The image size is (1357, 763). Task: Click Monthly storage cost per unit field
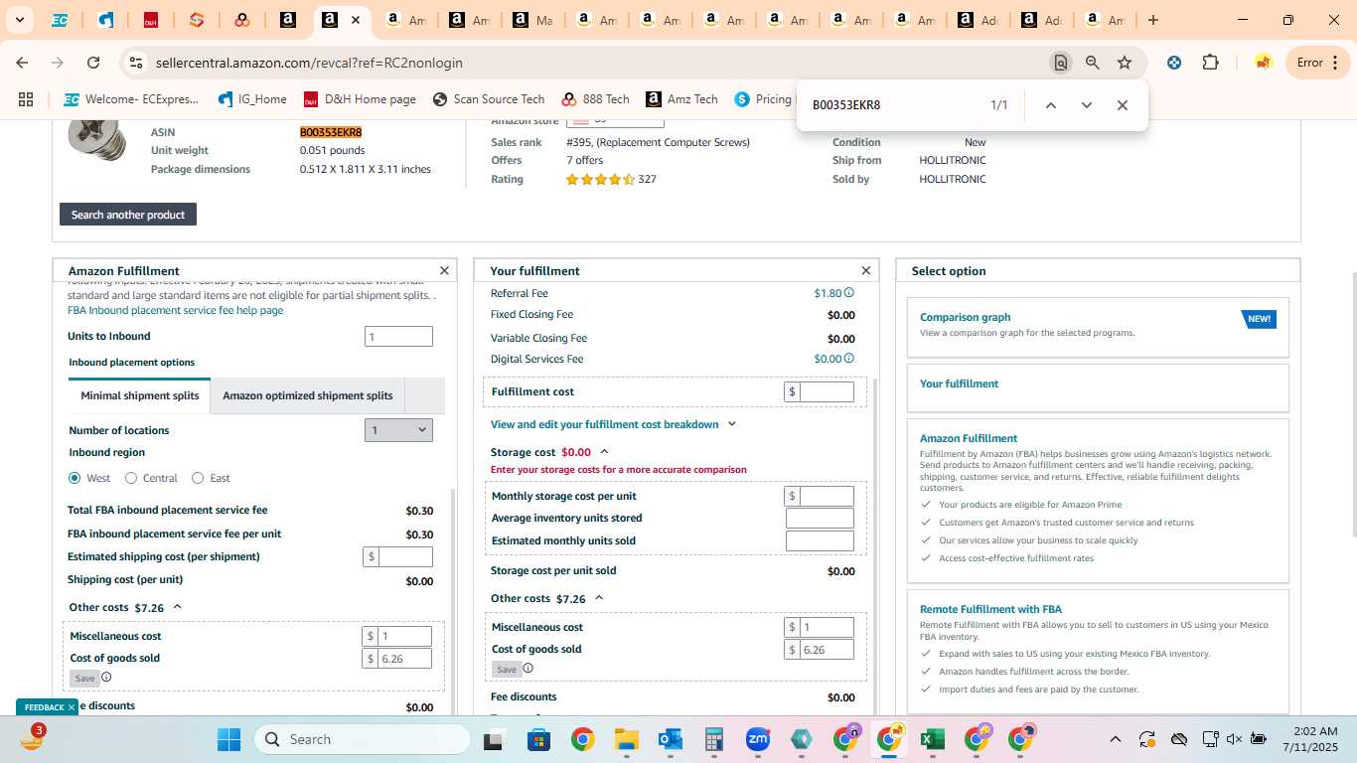click(827, 496)
